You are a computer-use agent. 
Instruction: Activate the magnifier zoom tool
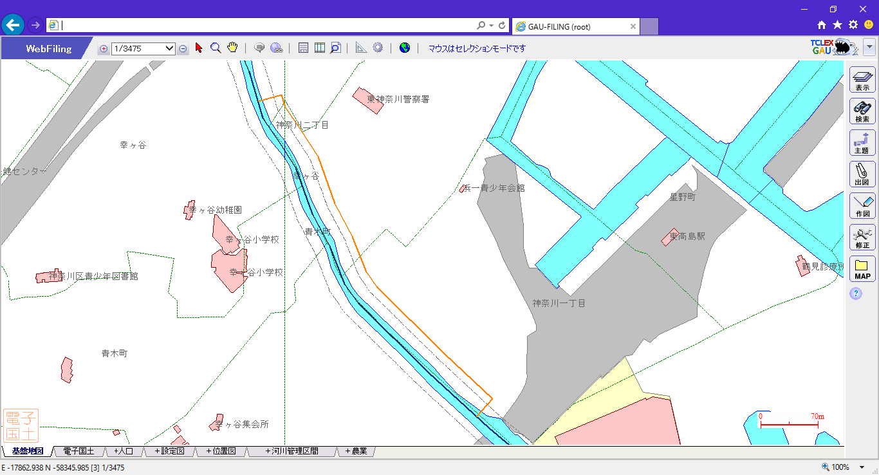(216, 48)
